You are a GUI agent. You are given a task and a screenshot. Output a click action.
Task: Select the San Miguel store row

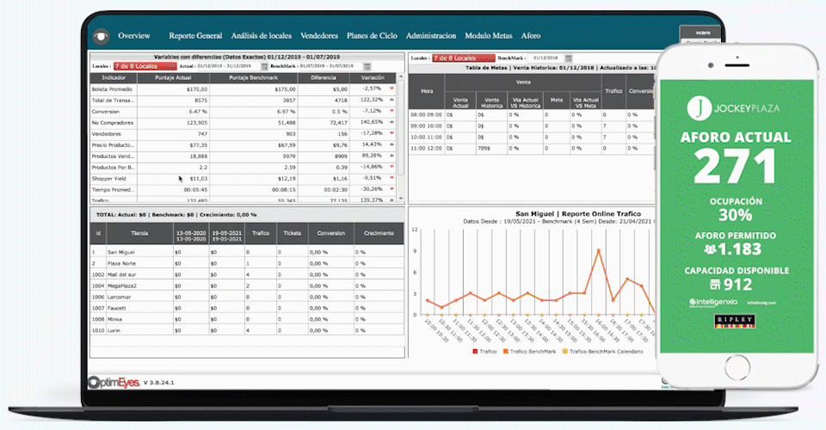(120, 252)
